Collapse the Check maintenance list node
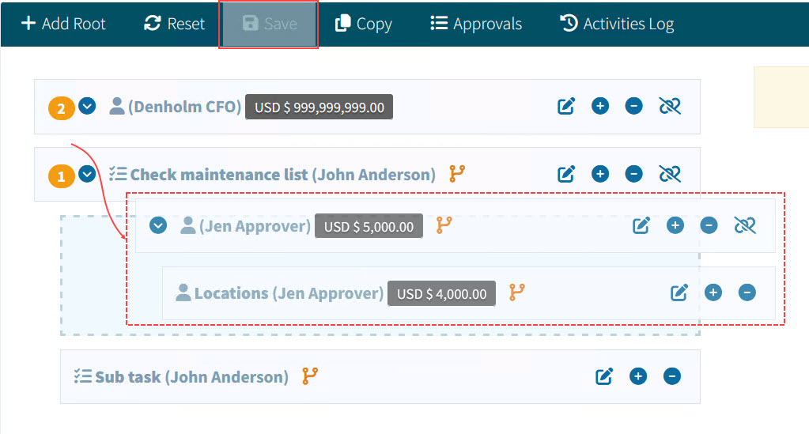Image resolution: width=809 pixels, height=434 pixels. (x=87, y=174)
